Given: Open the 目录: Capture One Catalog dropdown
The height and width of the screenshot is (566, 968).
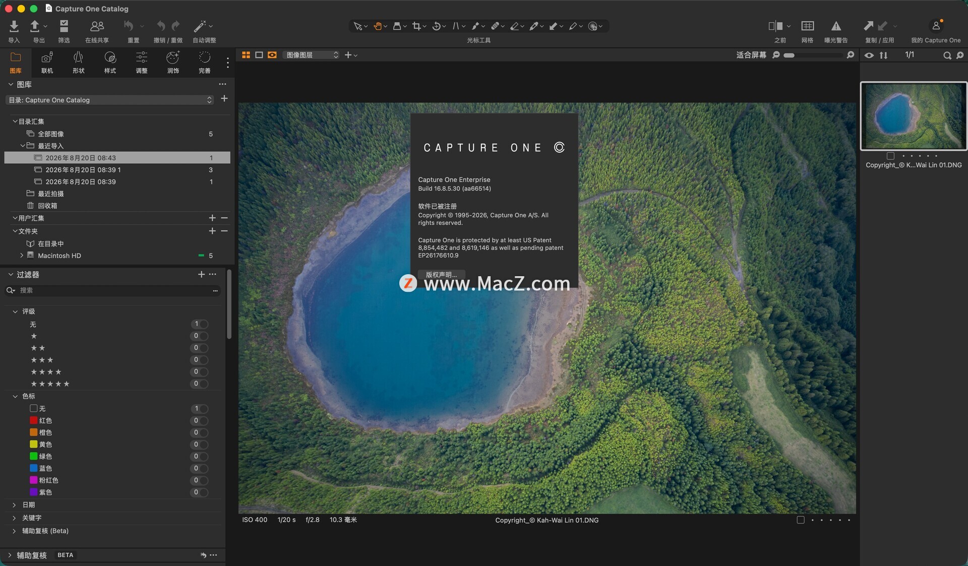Looking at the screenshot, I should point(110,100).
